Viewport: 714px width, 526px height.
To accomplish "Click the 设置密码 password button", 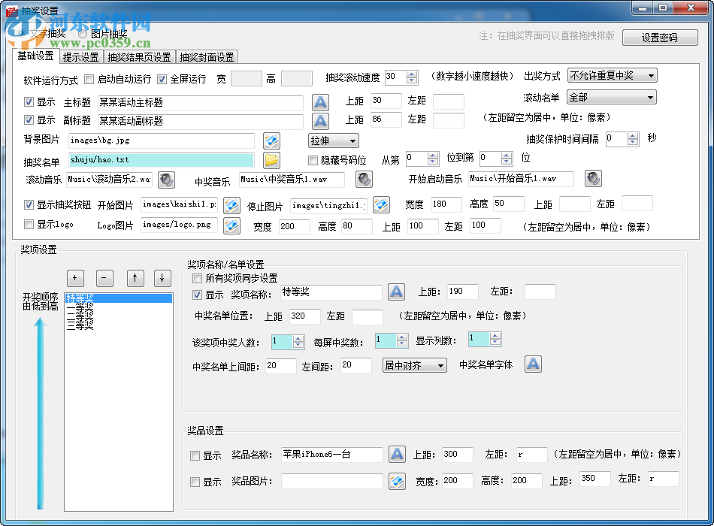I will 660,37.
